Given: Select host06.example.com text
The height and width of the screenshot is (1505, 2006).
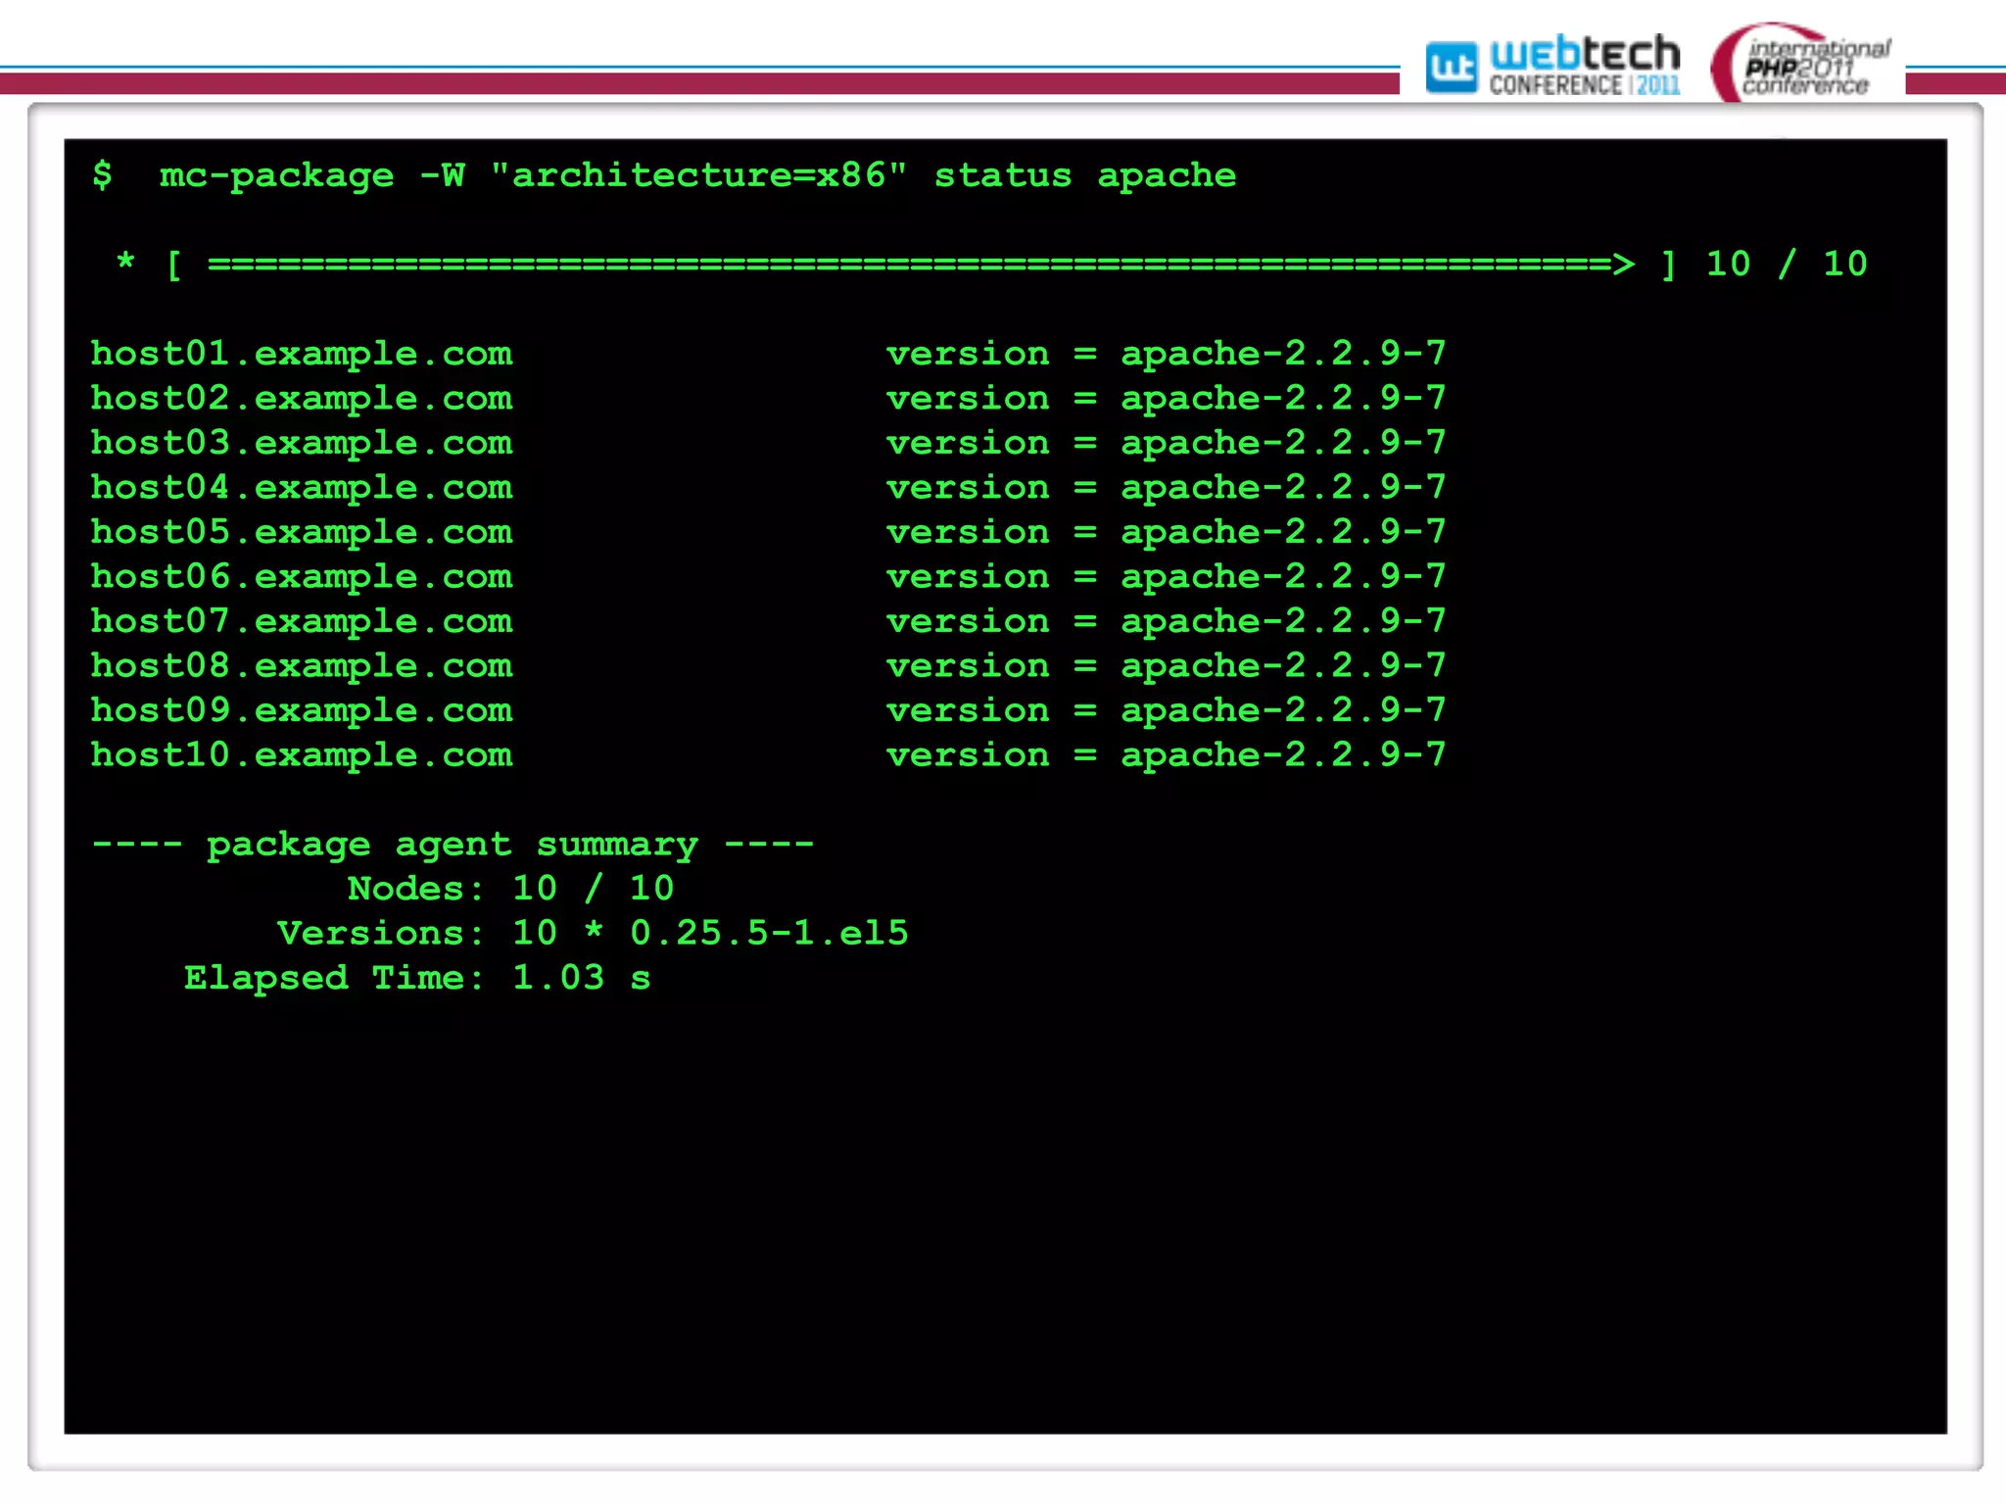Looking at the screenshot, I should coord(302,577).
